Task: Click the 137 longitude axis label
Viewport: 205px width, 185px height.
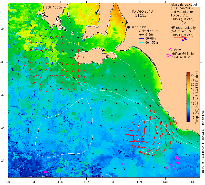Action: [87, 182]
